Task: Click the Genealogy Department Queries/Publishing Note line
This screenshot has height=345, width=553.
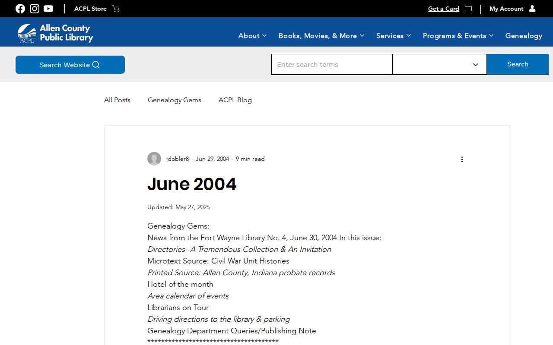Action: [232, 331]
